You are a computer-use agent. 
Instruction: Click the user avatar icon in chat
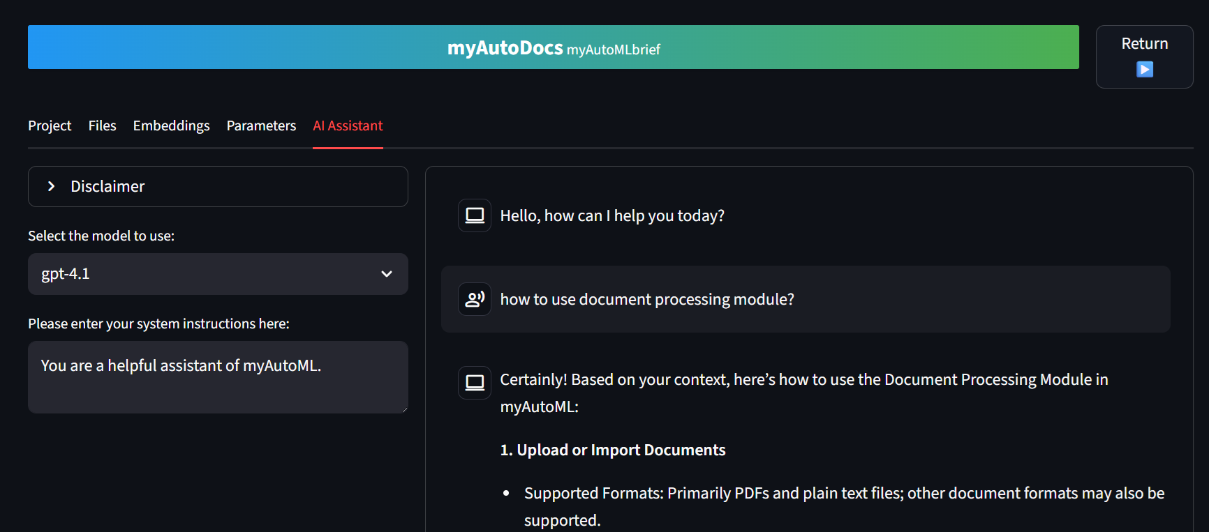click(475, 299)
